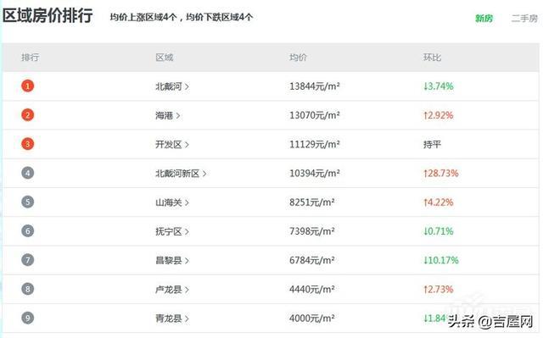The height and width of the screenshot is (338, 543).
Task: Select the price 4440元/m²
Action: tap(312, 289)
